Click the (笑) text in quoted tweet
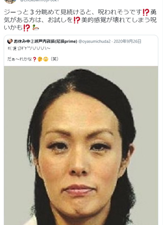 55,59
